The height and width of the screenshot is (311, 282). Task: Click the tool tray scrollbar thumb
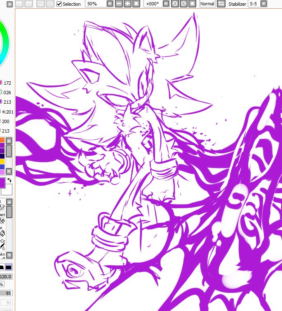tap(9, 212)
